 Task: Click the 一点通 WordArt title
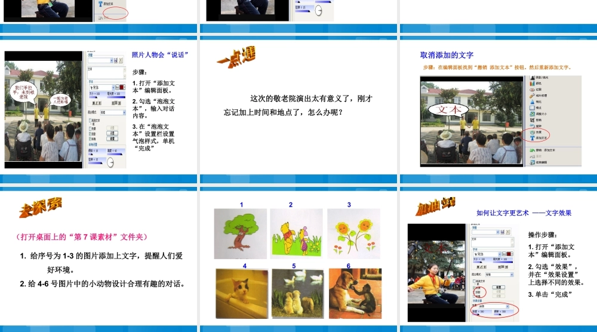[x=236, y=58]
